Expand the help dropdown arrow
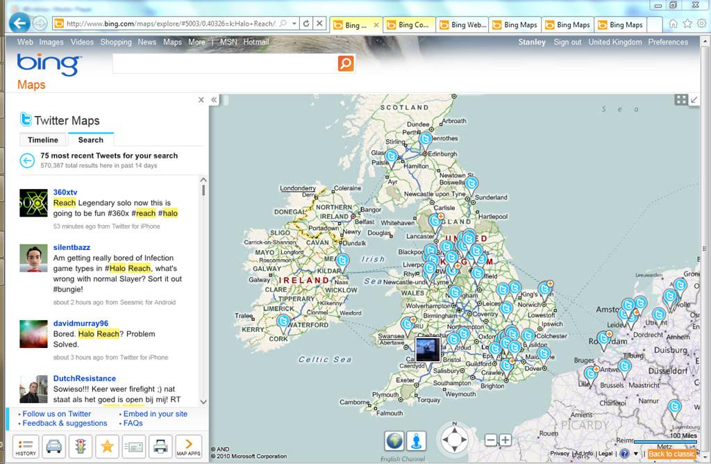 [635, 454]
